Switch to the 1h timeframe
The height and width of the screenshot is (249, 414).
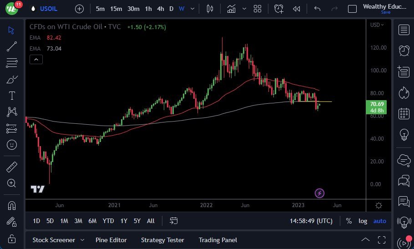click(x=148, y=9)
